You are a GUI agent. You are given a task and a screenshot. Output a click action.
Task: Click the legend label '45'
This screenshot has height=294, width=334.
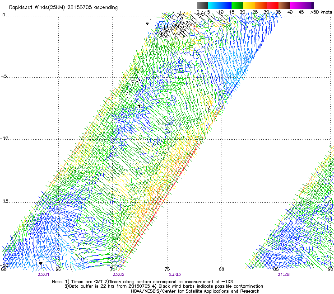tap(301, 12)
